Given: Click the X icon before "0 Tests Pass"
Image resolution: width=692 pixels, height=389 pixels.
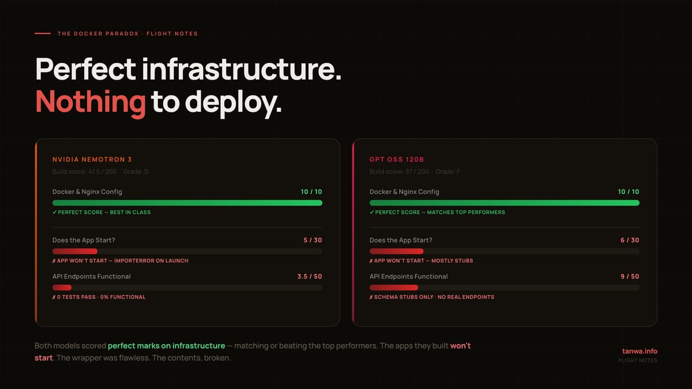Looking at the screenshot, I should coord(55,297).
